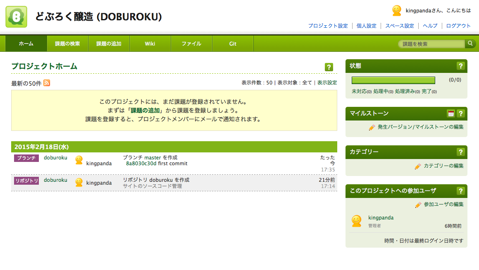Click the green DOBUROKU project logo
Screen dimensions: 479x270
tap(16, 17)
